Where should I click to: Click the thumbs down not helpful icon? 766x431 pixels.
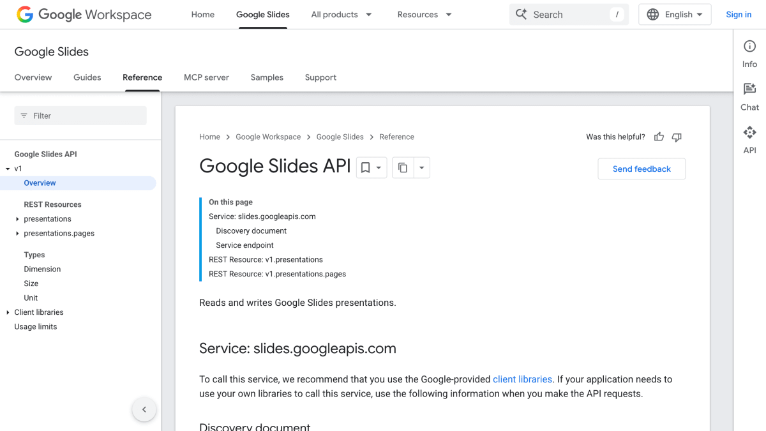[677, 137]
